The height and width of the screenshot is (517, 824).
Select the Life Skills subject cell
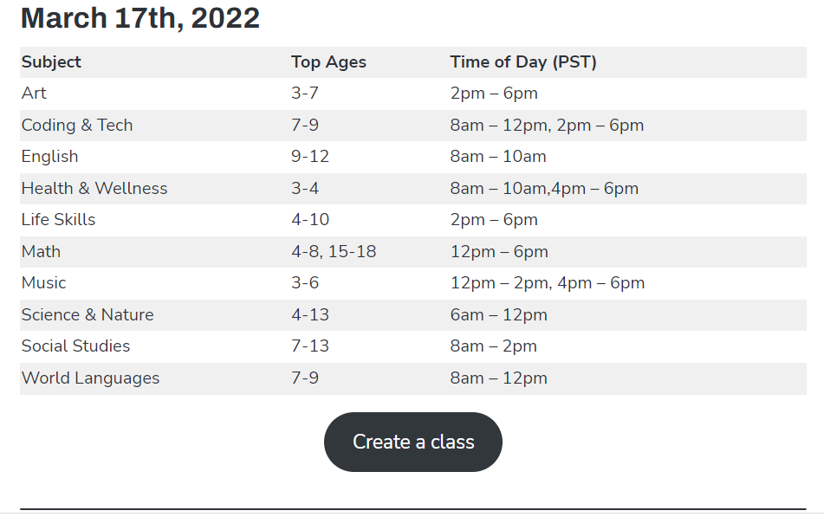click(58, 220)
